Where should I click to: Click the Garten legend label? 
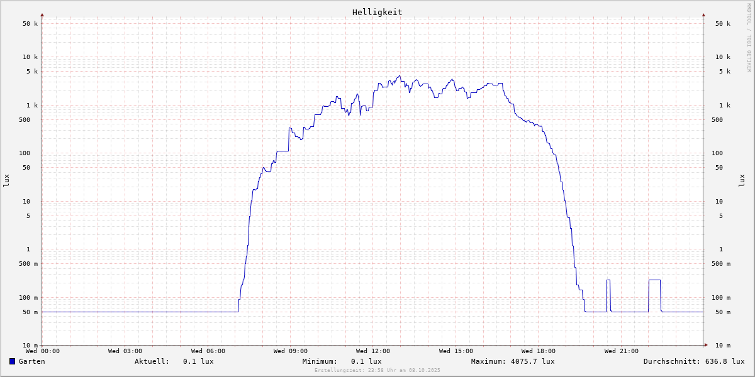coord(31,361)
